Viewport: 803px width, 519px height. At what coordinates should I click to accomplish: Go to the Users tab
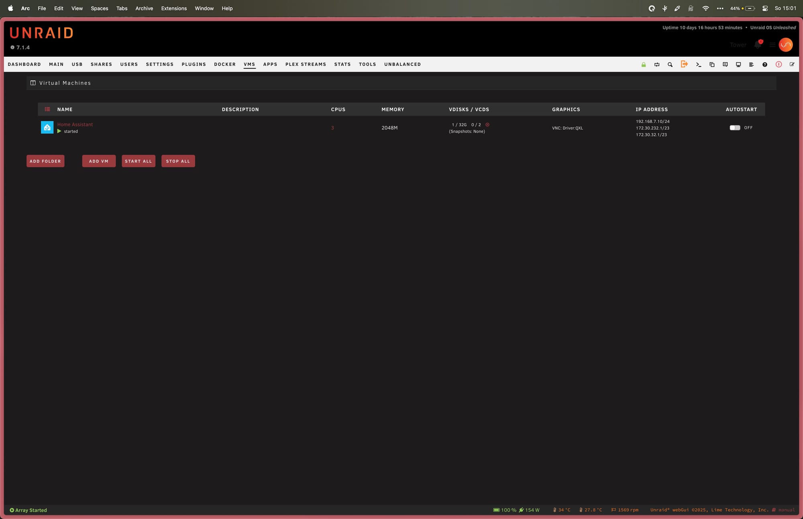129,64
